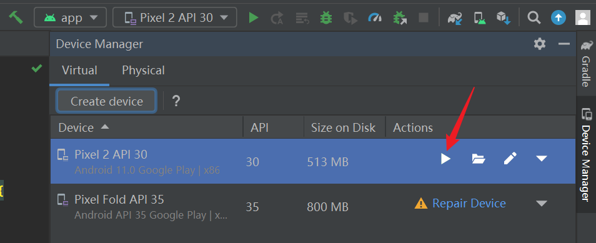Image resolution: width=596 pixels, height=243 pixels.
Task: Open the Profiler gauge icon
Action: (x=375, y=17)
